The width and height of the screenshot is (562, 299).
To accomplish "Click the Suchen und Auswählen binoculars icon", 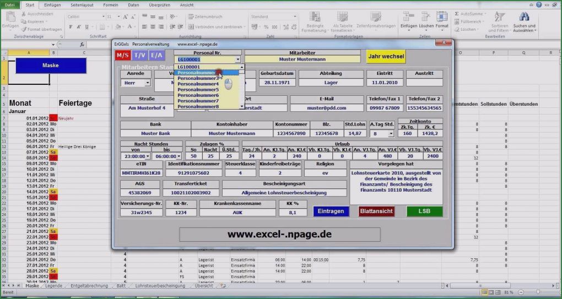I will point(524,17).
